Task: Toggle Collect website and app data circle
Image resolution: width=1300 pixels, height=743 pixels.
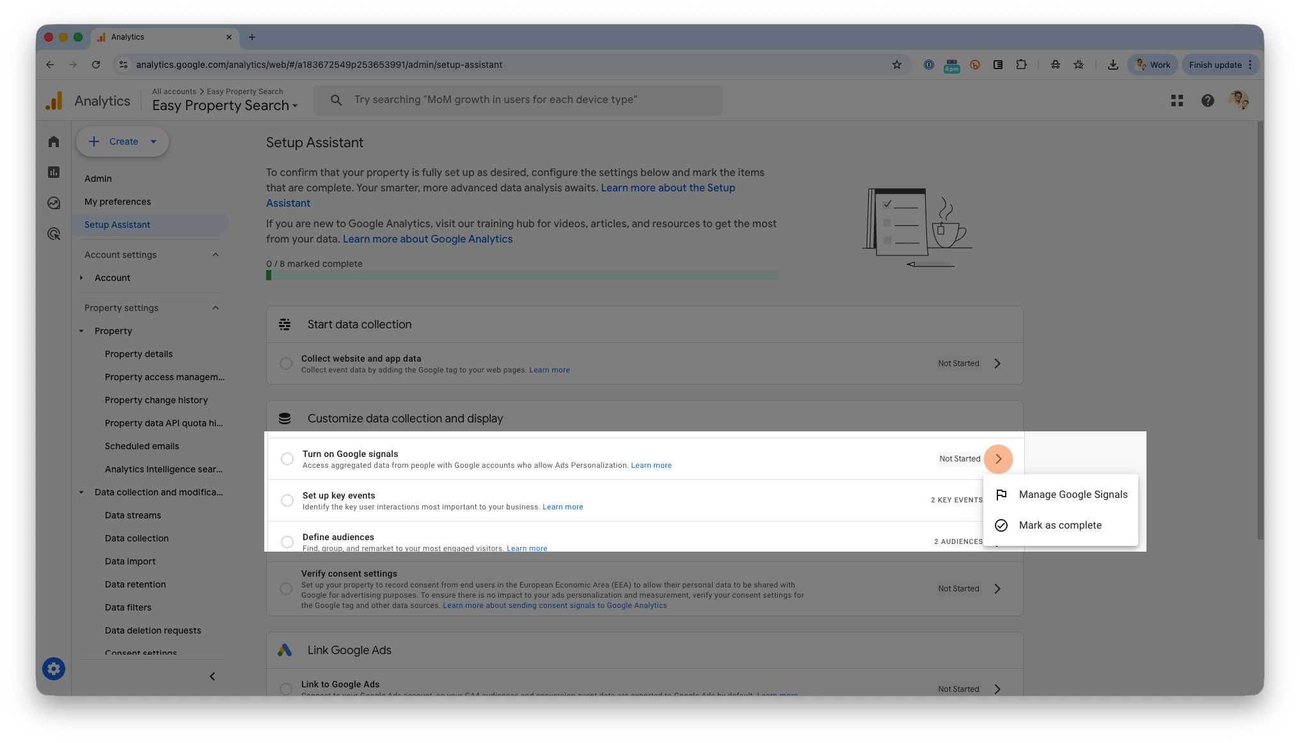Action: click(x=286, y=364)
